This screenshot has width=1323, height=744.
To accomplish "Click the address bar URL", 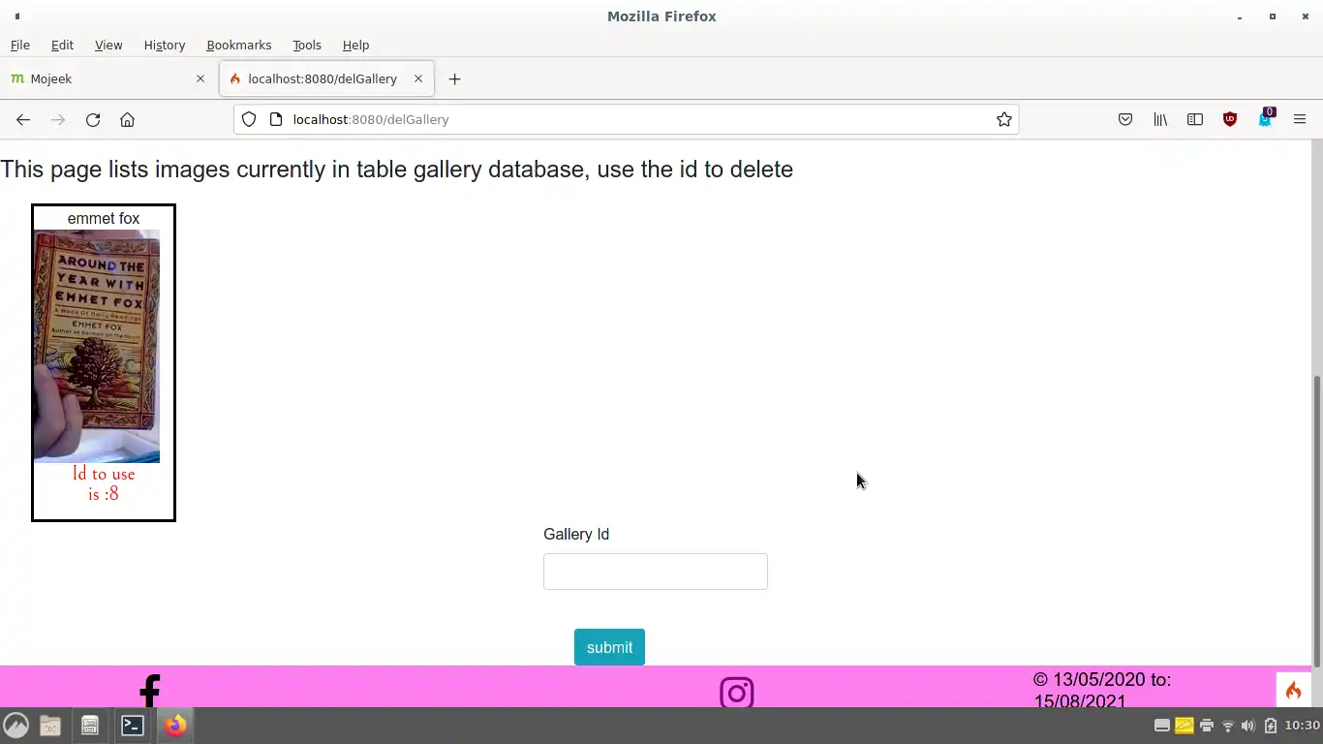I will pos(371,119).
